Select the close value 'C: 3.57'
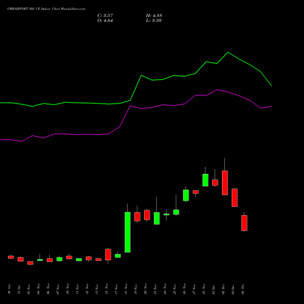This screenshot has height=304, width=304. point(105,16)
